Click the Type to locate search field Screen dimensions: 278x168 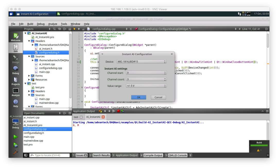coord(49,155)
